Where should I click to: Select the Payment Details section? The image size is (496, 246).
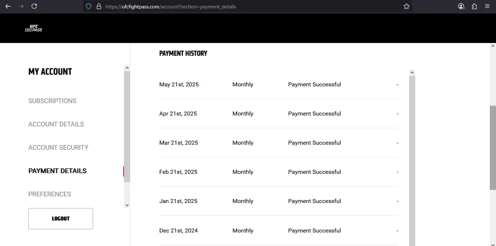coord(57,171)
